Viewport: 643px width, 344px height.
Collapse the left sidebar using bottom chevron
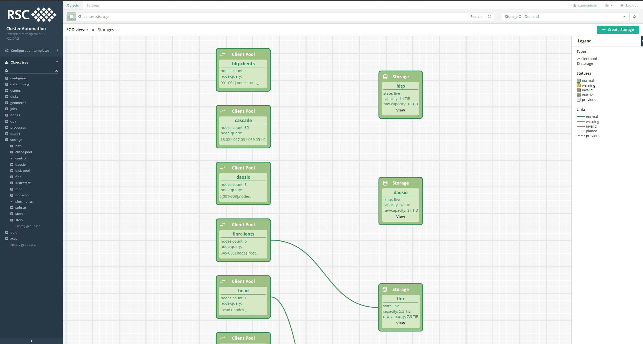pos(31,341)
